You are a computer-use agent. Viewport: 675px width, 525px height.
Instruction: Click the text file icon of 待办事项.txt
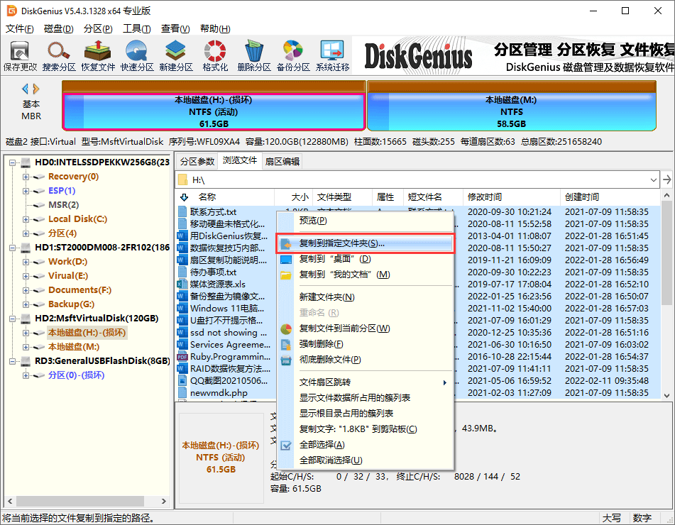(182, 272)
